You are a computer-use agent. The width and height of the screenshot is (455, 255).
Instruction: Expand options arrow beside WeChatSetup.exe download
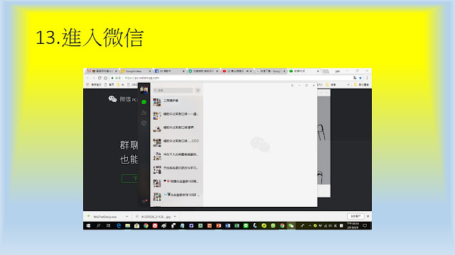127,217
